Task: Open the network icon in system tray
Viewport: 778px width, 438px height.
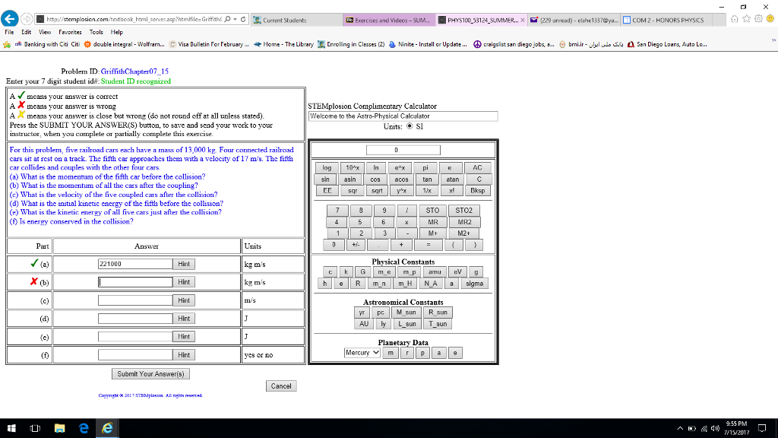Action: (704, 428)
